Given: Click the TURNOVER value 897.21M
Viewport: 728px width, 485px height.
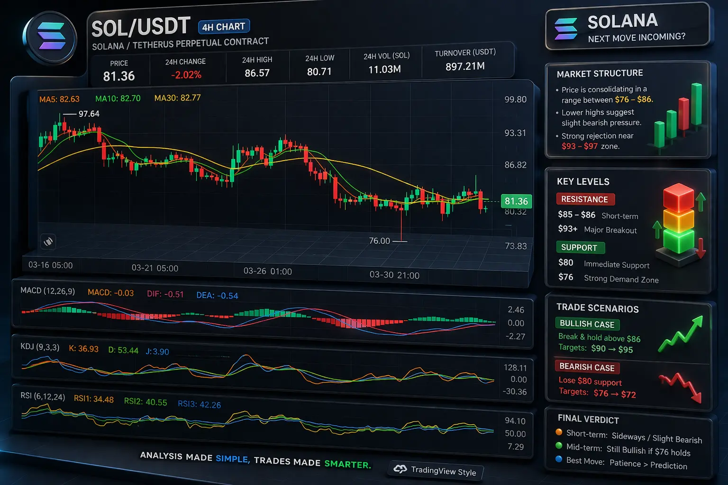Looking at the screenshot, I should tap(465, 66).
